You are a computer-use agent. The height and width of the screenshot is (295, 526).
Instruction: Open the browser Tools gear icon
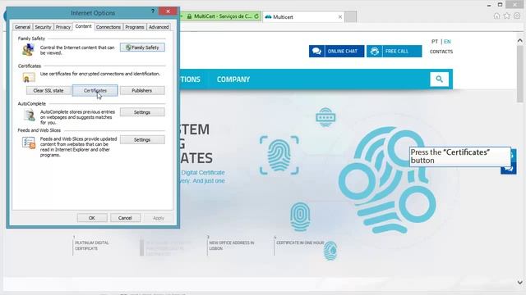517,16
